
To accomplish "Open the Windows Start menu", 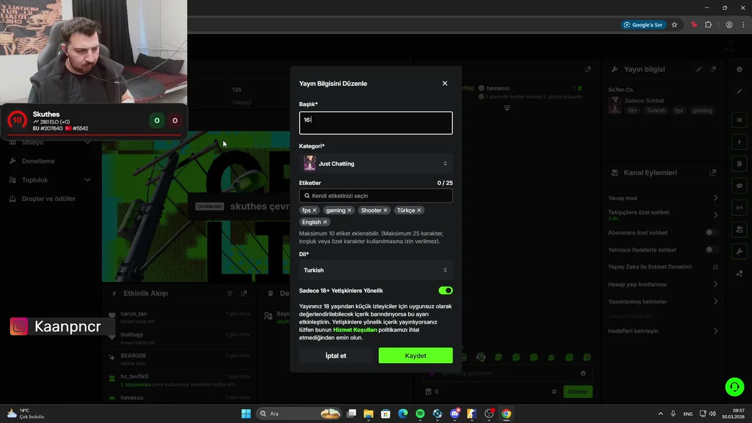I will 246,414.
